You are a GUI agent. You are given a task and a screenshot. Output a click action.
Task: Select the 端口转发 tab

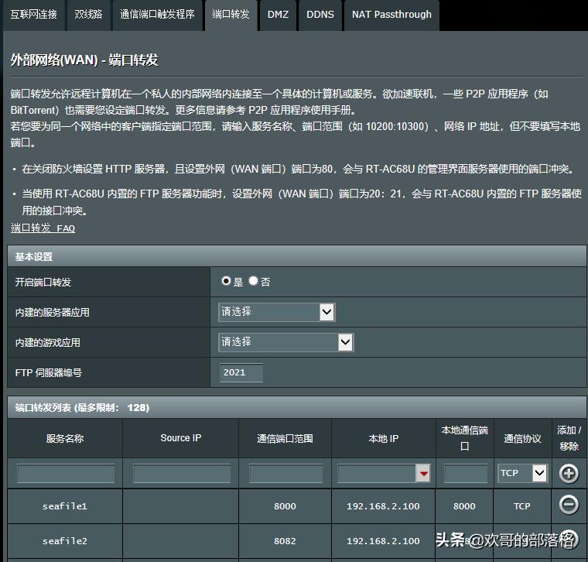click(x=231, y=15)
